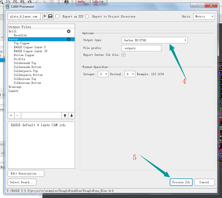222x198 pixels.
Task: Move the selected output up
Action: tap(65, 115)
